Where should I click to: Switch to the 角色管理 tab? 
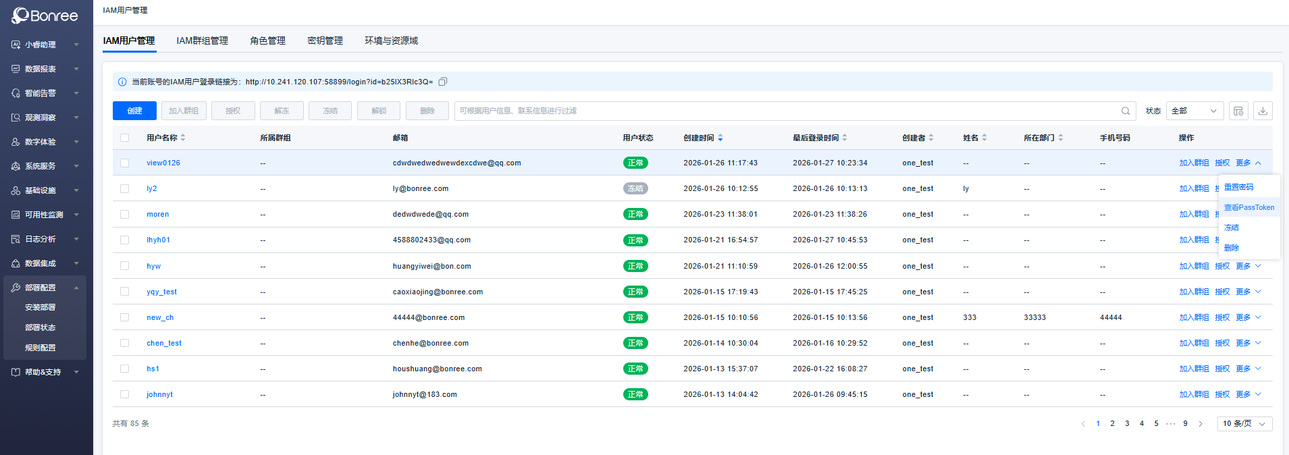coord(267,41)
